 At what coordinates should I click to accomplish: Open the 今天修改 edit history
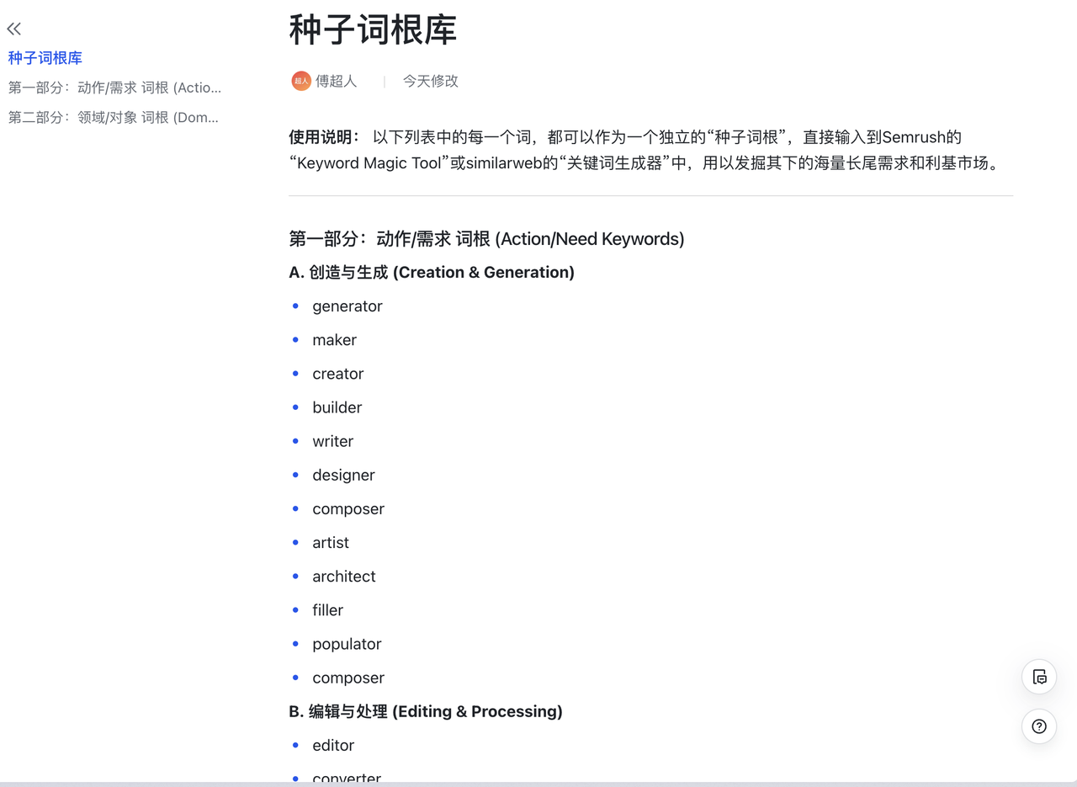coord(430,81)
